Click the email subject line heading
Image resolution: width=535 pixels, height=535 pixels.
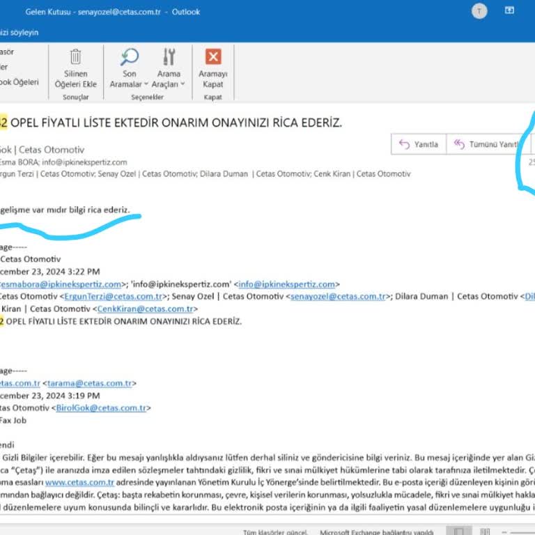point(174,123)
